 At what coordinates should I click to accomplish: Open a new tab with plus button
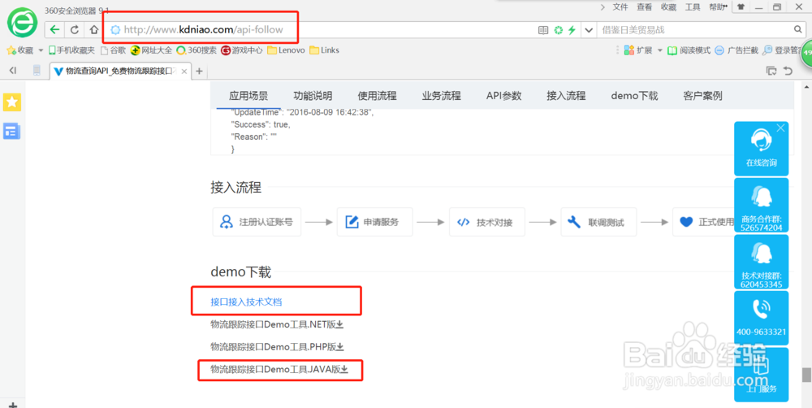click(200, 71)
